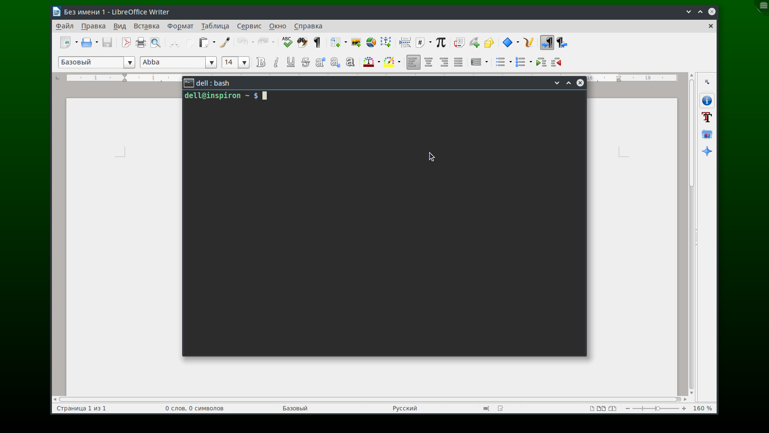Open the Таблица menu
Screen dimensions: 769x433
point(215,26)
